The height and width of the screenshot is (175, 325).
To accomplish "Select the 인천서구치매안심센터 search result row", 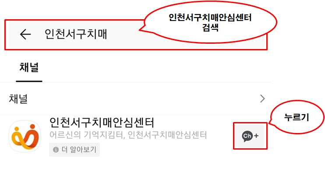I will 135,136.
